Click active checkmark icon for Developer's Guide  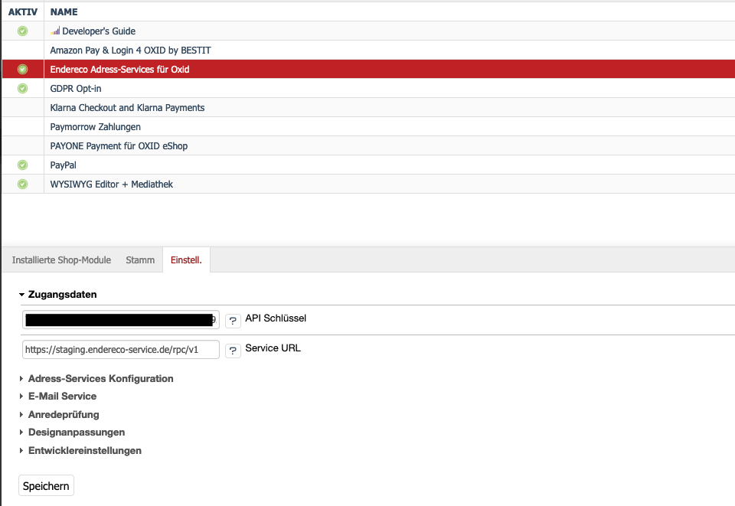pos(22,31)
